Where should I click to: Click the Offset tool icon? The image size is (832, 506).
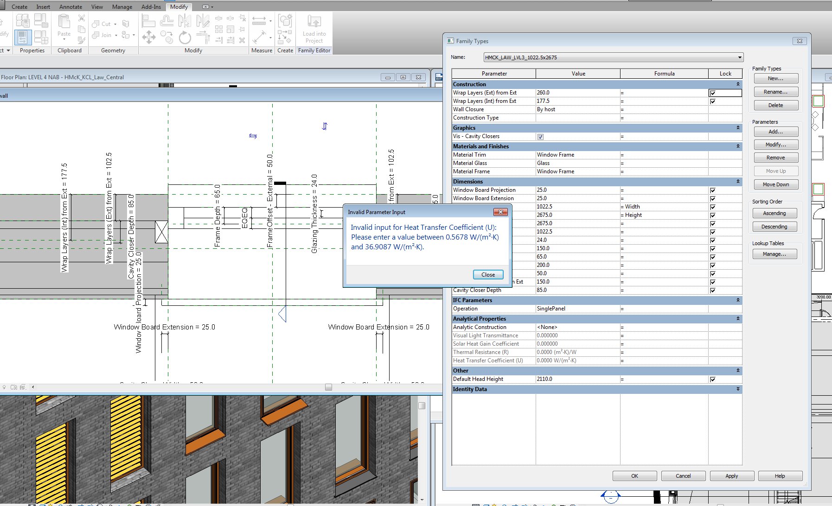click(x=166, y=21)
